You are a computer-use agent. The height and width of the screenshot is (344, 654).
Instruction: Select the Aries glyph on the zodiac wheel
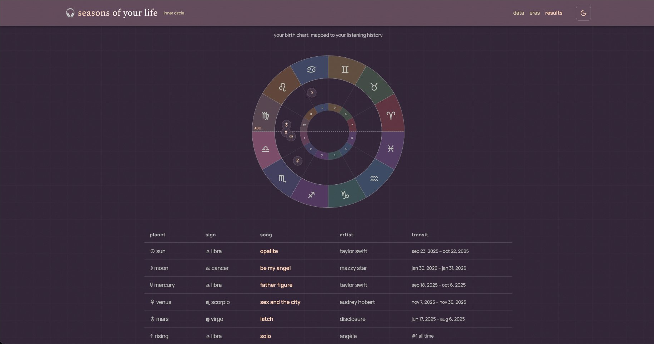391,115
